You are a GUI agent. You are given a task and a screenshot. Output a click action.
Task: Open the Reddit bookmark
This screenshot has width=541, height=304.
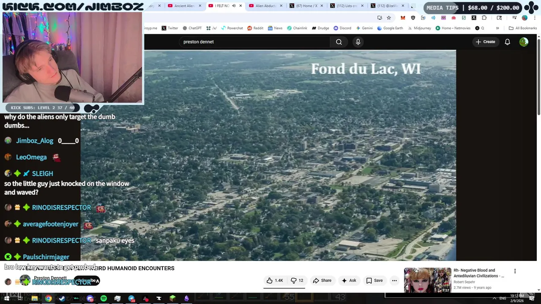point(255,28)
